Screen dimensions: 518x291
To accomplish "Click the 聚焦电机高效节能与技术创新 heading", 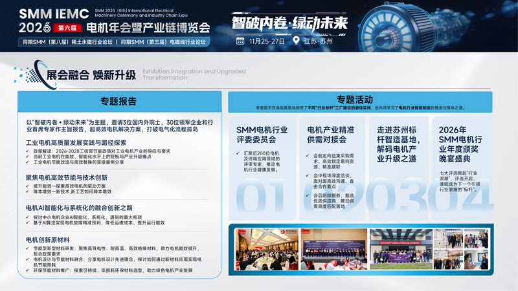I will [x=67, y=177].
